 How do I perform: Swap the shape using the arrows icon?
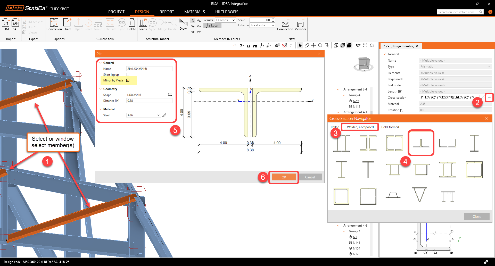[x=170, y=95]
